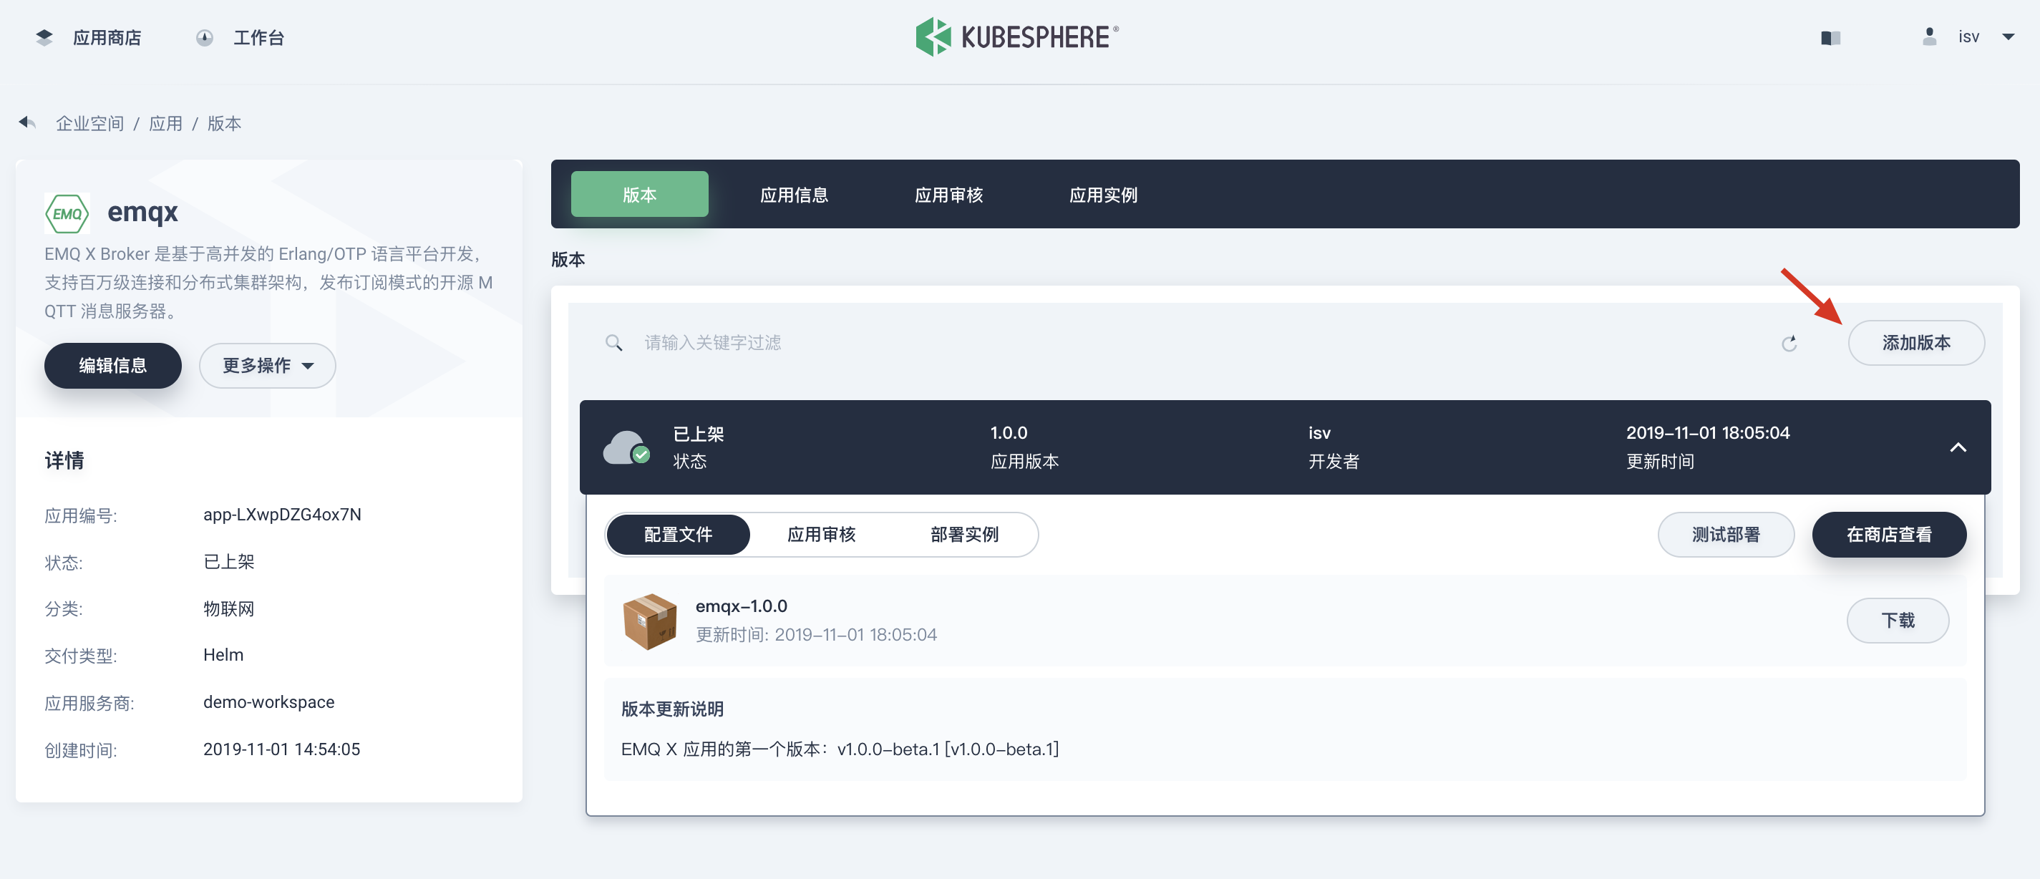The width and height of the screenshot is (2040, 879).
Task: Click the 应用商店 icon in the top bar
Action: [45, 37]
